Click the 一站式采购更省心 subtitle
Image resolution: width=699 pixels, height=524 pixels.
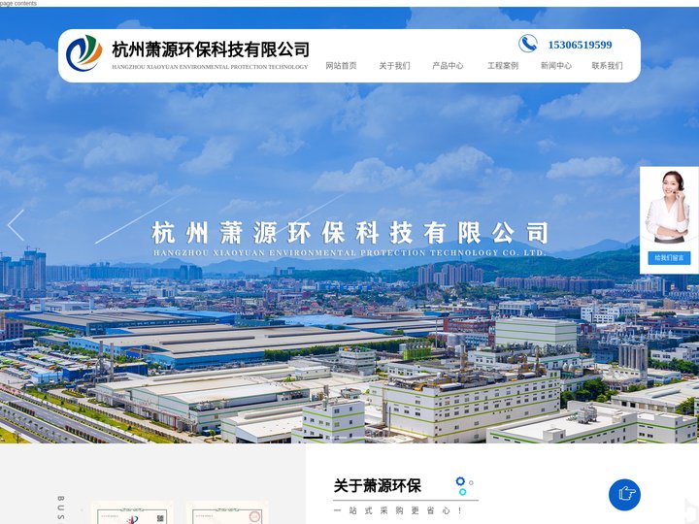[x=398, y=510]
